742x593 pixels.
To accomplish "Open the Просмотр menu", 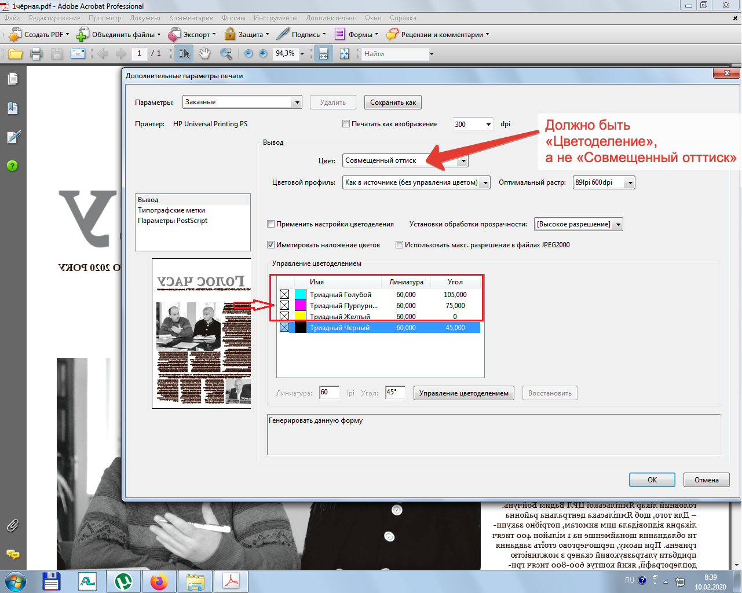I will [105, 18].
